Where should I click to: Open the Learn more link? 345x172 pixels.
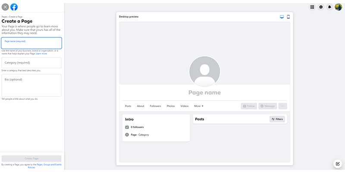point(41,54)
